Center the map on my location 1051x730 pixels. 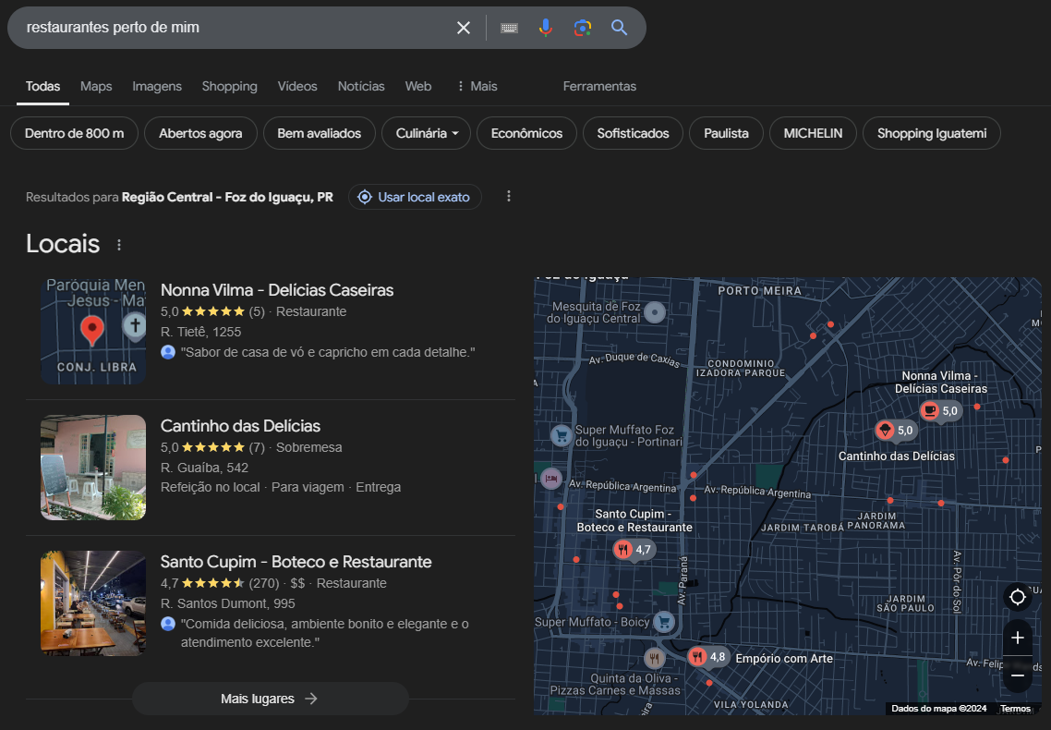pyautogui.click(x=1018, y=597)
